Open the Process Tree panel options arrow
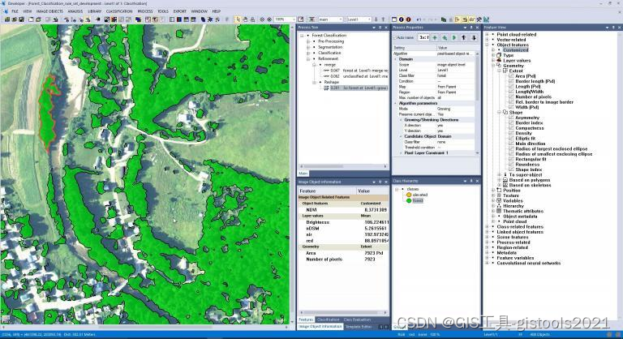Viewport: 623px width, 339px height. point(374,28)
